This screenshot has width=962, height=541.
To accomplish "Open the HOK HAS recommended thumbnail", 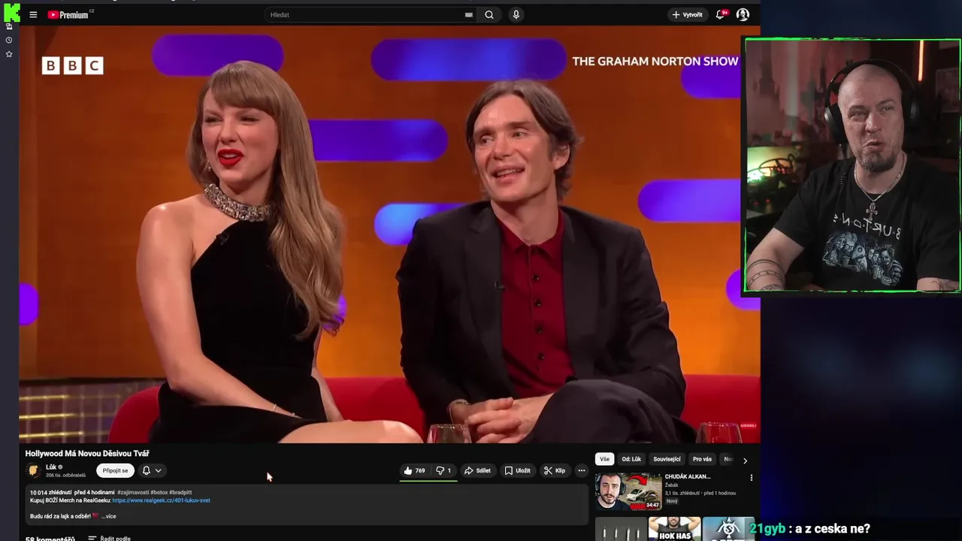I will [674, 529].
